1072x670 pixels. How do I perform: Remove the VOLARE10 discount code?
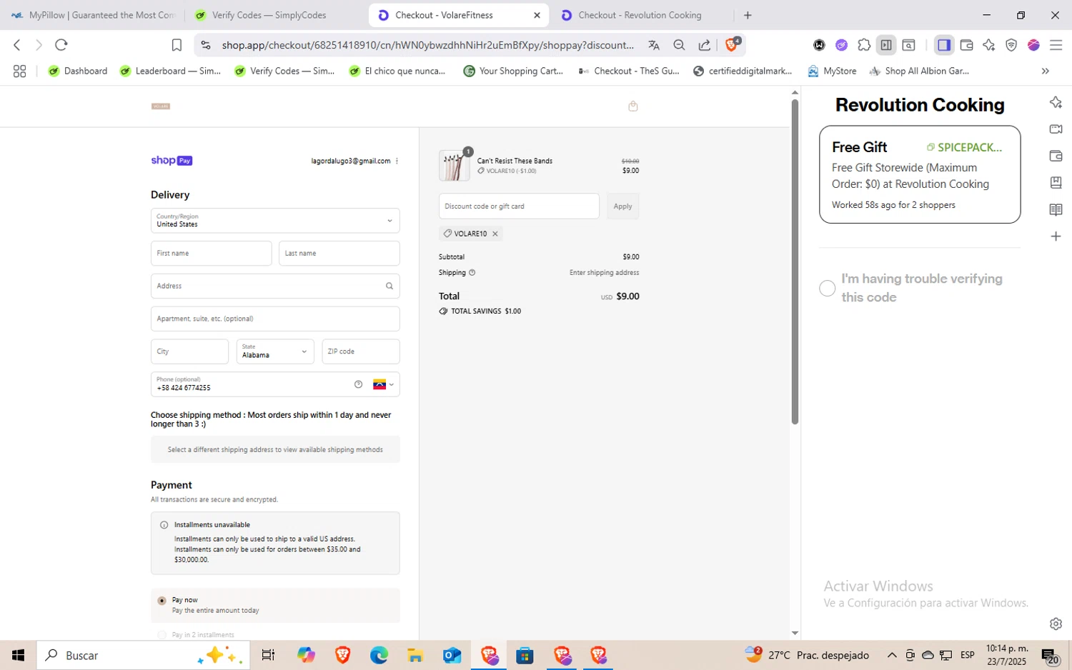point(495,234)
